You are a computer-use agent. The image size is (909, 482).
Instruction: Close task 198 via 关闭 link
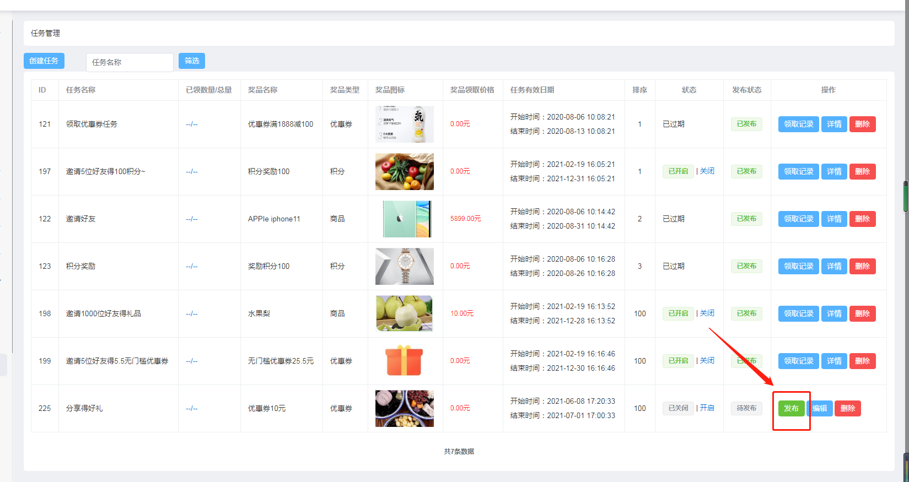coord(707,313)
